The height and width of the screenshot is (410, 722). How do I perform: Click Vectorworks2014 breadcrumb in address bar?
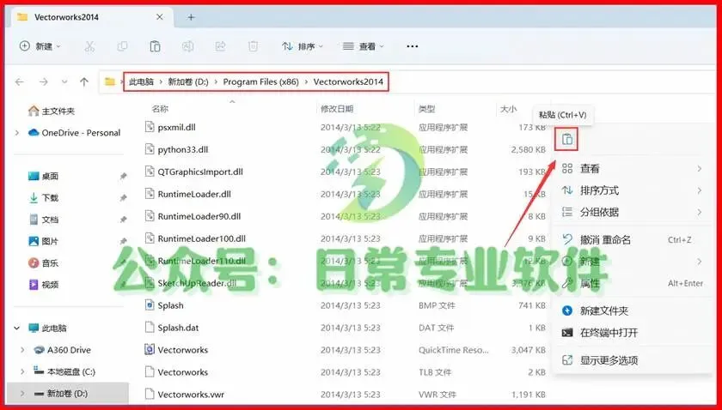coord(348,81)
